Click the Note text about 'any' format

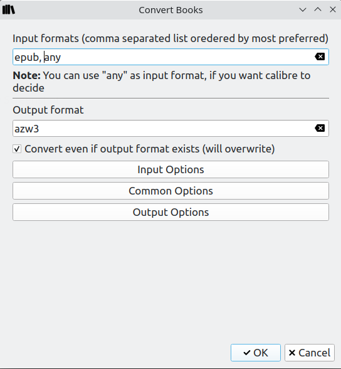[x=162, y=82]
